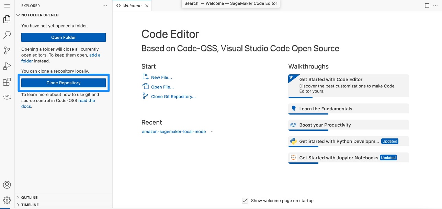Open the Extensions view

point(7,82)
